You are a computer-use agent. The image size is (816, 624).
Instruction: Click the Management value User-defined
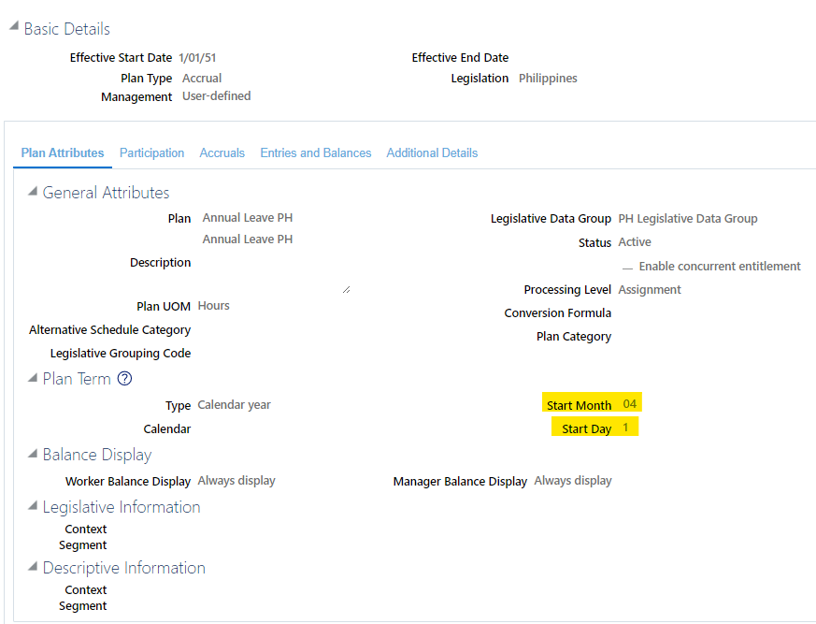[217, 96]
